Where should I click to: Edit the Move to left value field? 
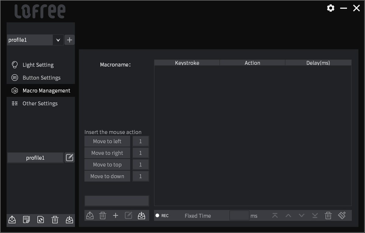(x=141, y=141)
